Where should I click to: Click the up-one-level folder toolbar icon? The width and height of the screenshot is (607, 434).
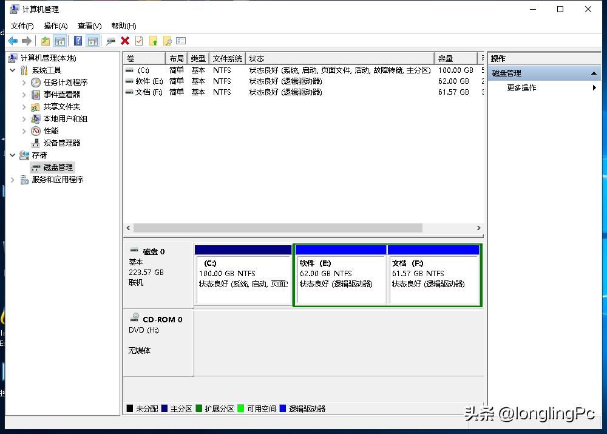pyautogui.click(x=46, y=41)
